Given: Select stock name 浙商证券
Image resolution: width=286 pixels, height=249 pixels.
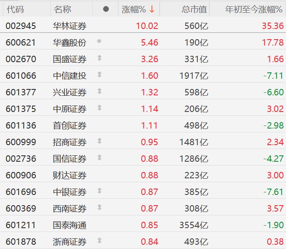Looking at the screenshot, I should [x=70, y=242].
